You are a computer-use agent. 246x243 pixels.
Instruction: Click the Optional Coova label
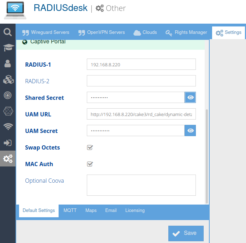44,181
